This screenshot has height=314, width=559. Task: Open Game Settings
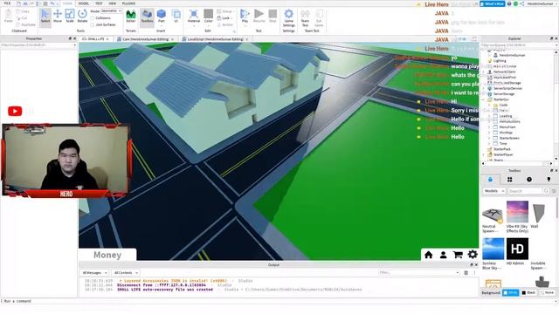[x=289, y=17]
